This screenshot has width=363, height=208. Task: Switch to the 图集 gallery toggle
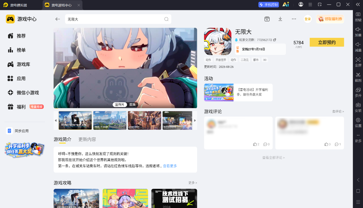(x=133, y=105)
